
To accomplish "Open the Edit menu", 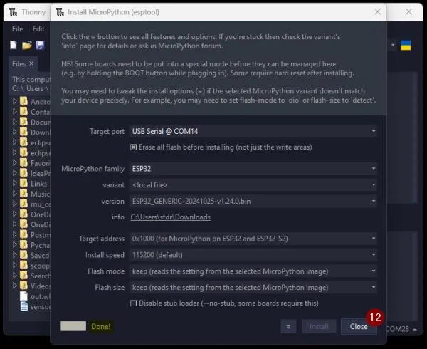I will 38,29.
